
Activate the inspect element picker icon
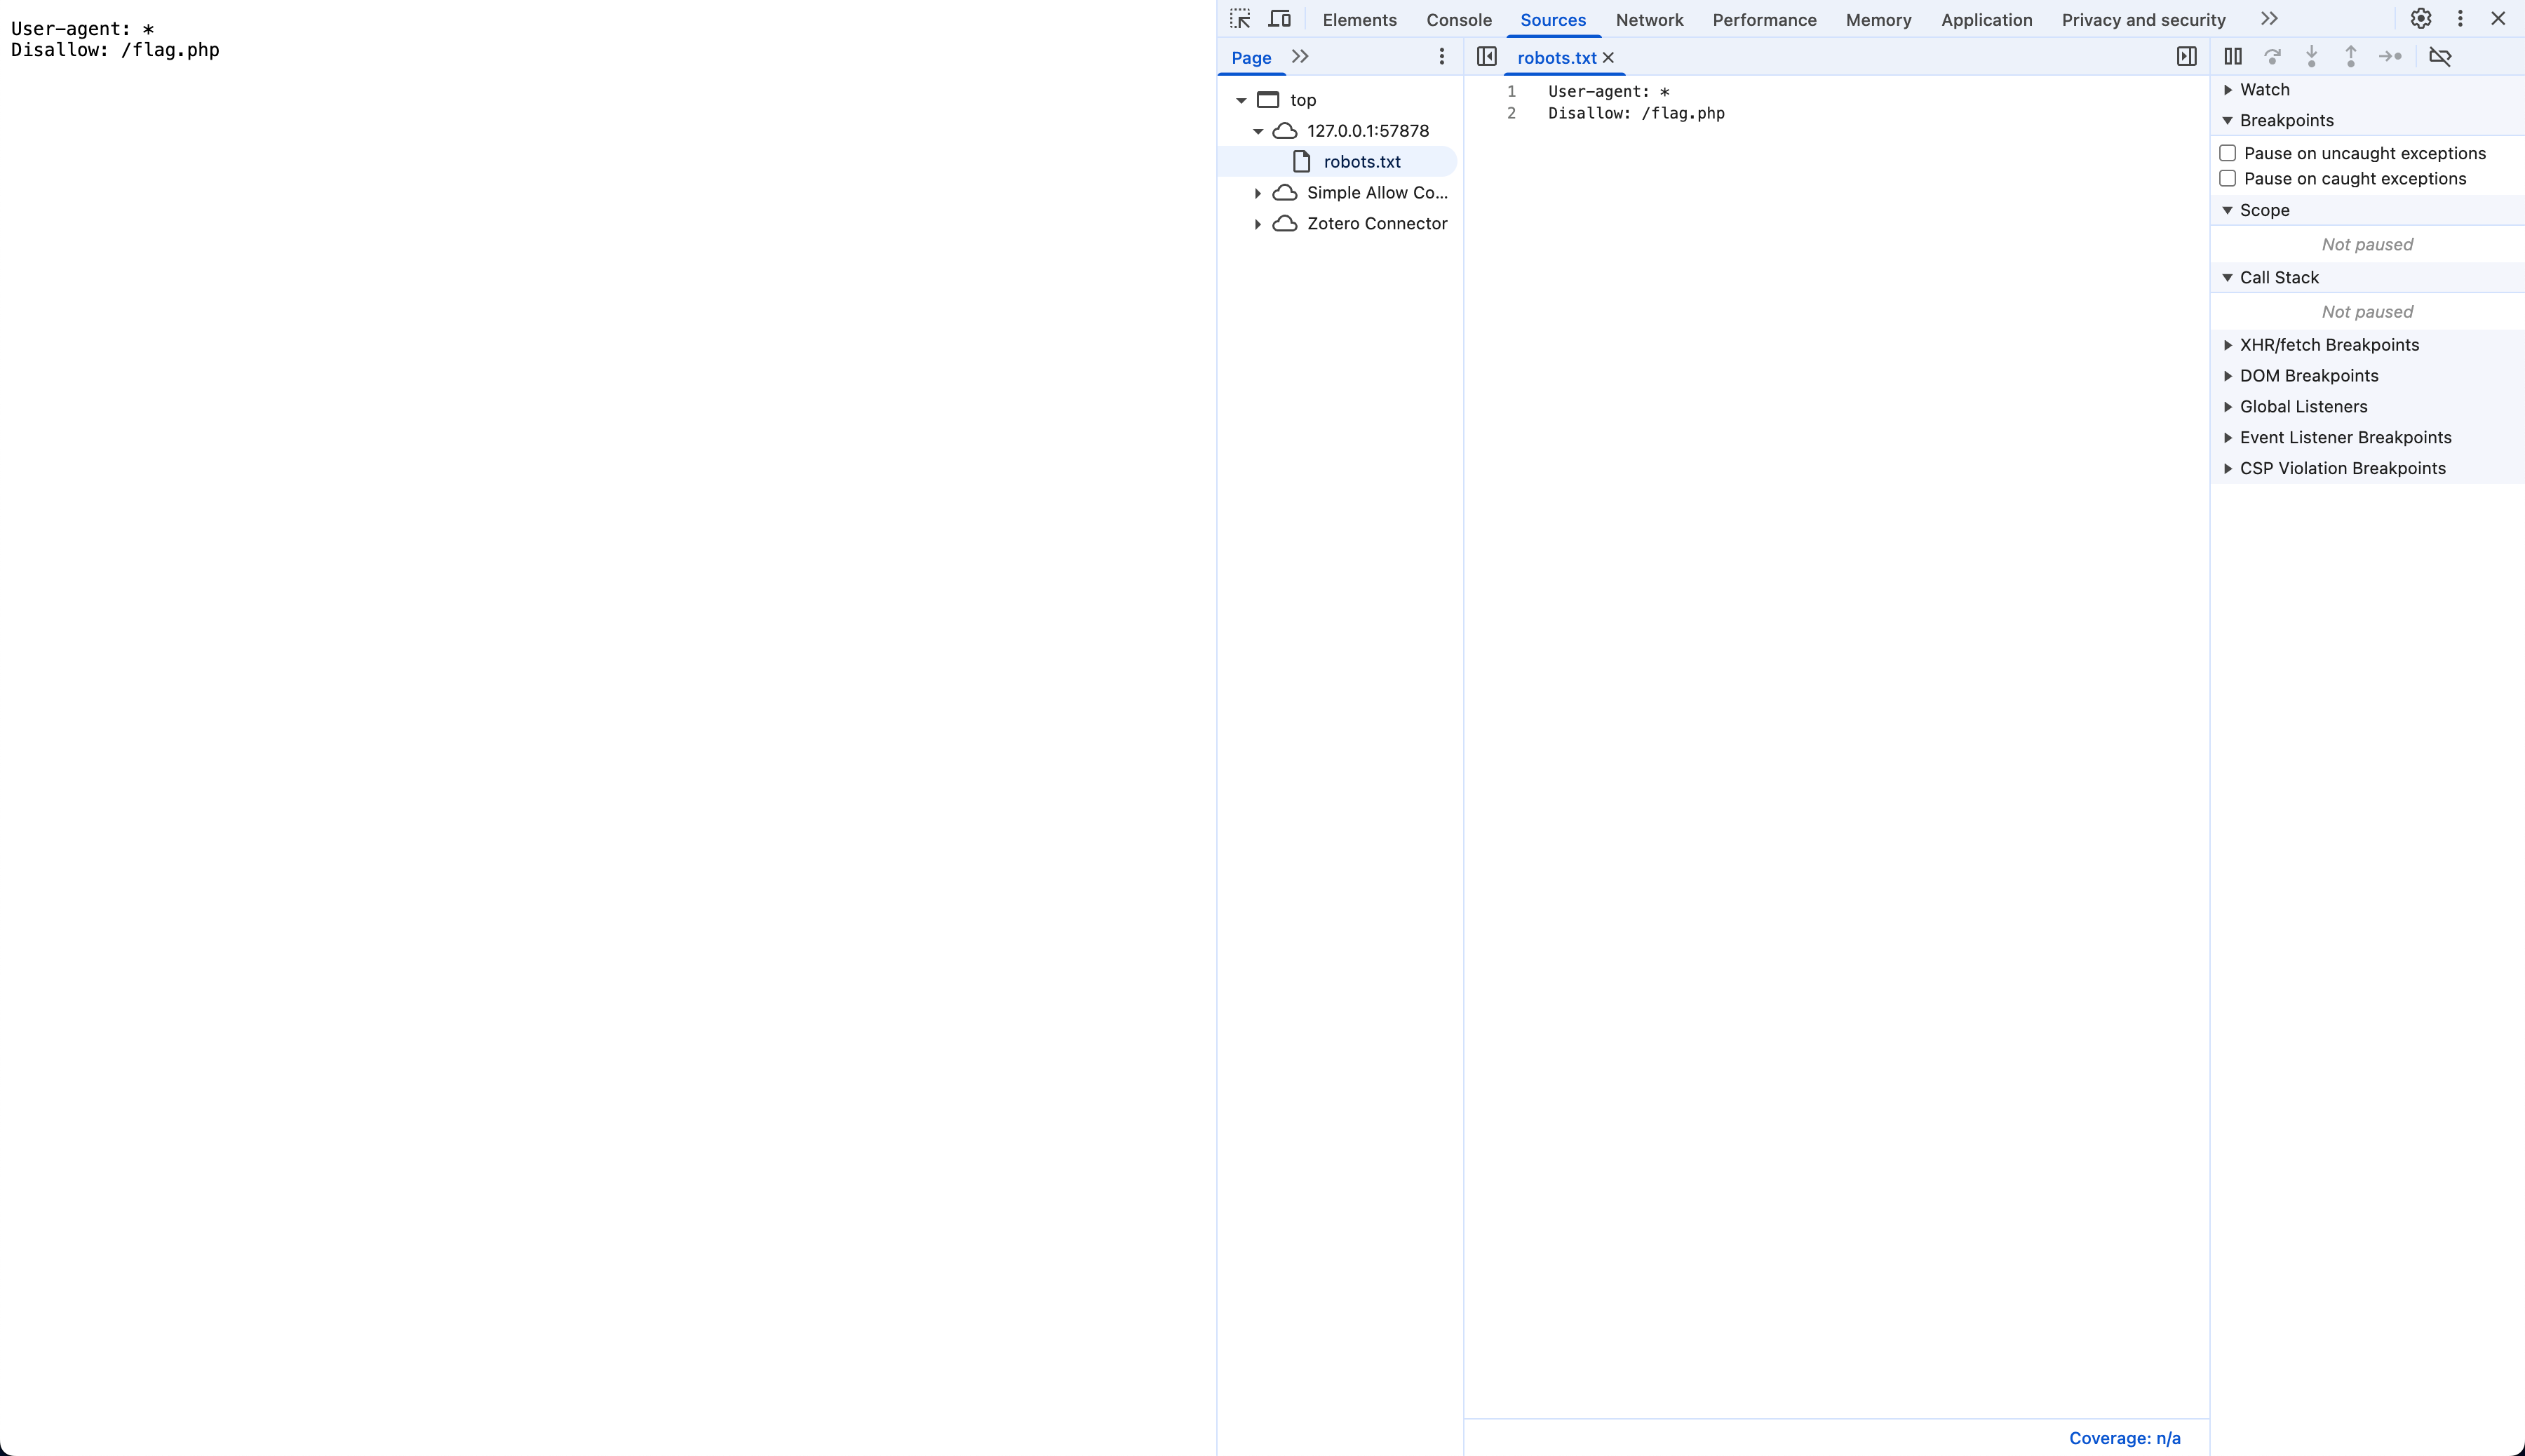1240,19
